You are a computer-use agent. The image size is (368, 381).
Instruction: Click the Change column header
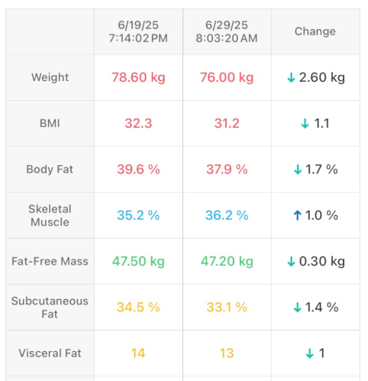pos(315,31)
